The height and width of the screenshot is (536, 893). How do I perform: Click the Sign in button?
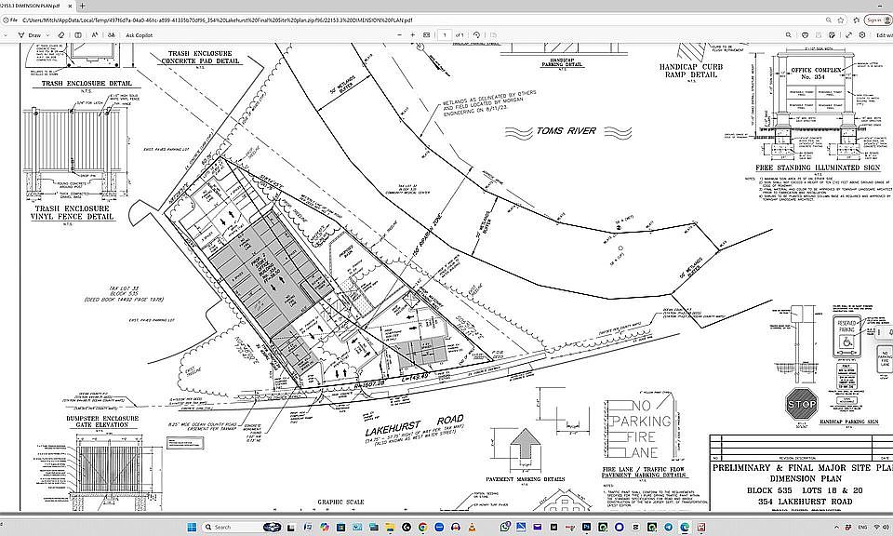coord(878,20)
